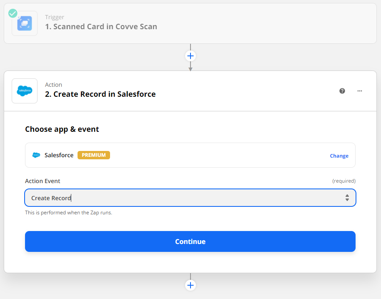Click the Salesforce app name text
This screenshot has width=381, height=299.
59,155
